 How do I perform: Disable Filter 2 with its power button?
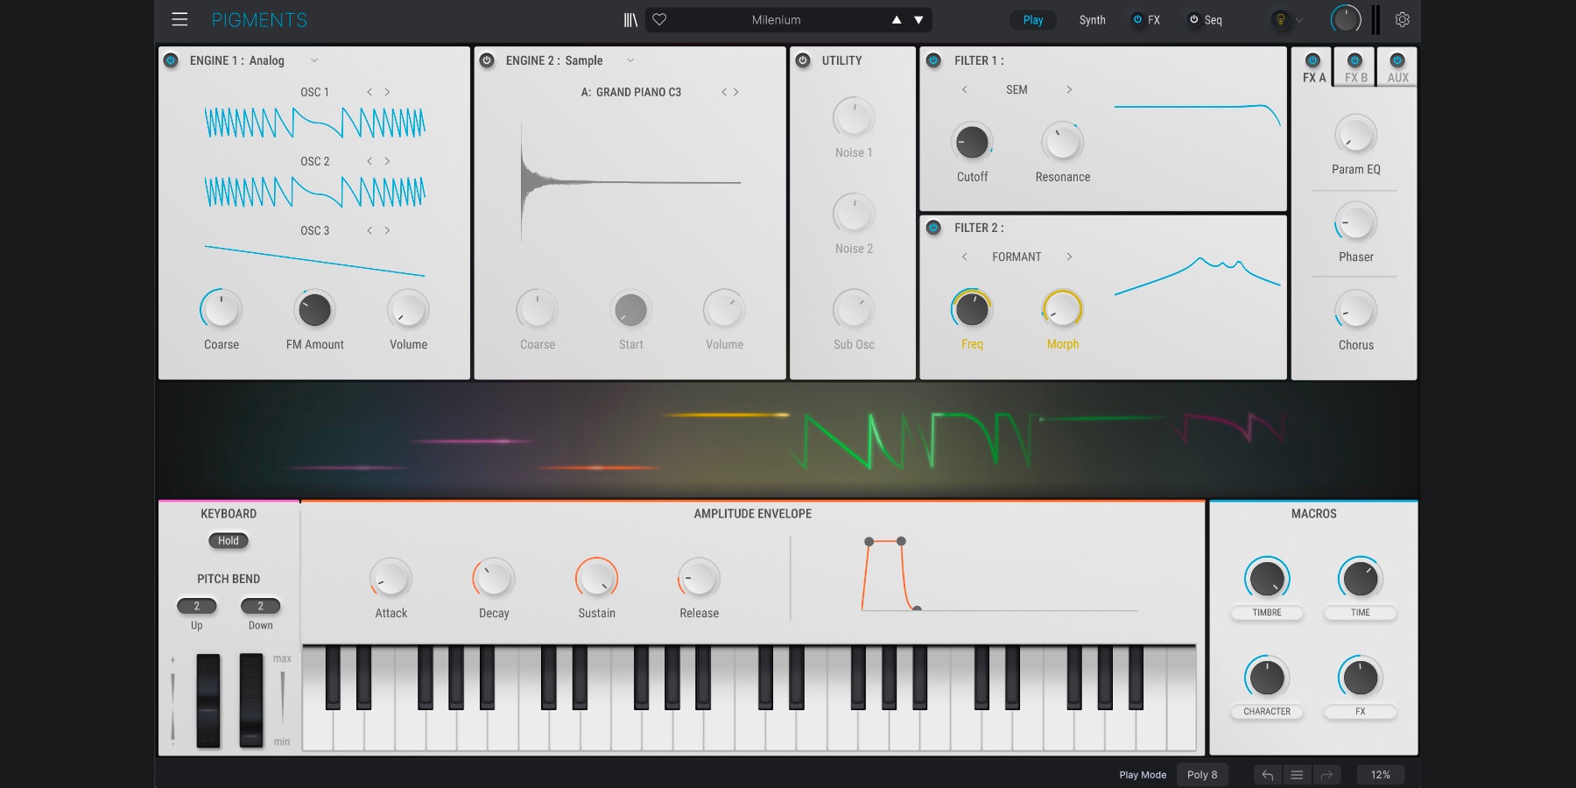934,228
